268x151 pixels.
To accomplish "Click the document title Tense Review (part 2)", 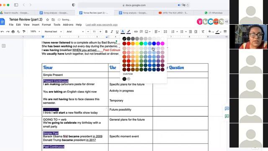I will (26, 20).
